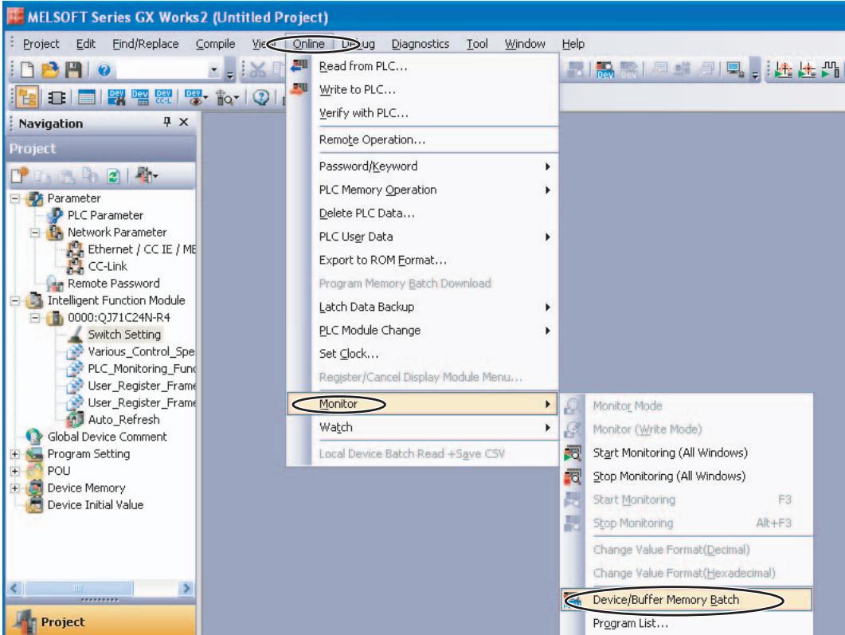Image resolution: width=845 pixels, height=635 pixels.
Task: Select Switch Setting in project tree
Action: click(124, 334)
